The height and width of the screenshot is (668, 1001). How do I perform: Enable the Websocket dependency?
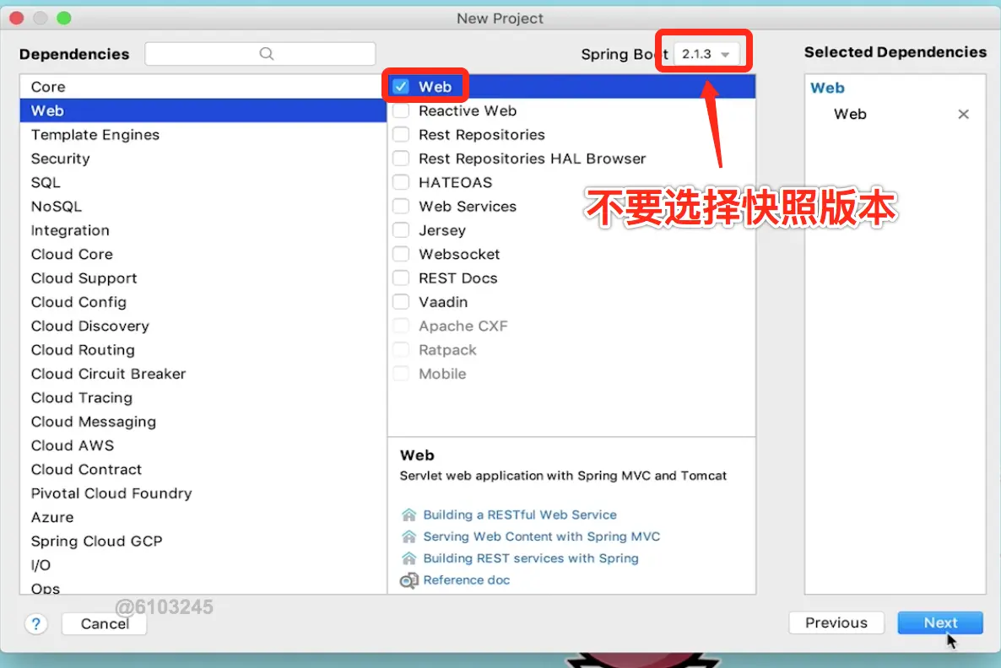[x=401, y=254]
